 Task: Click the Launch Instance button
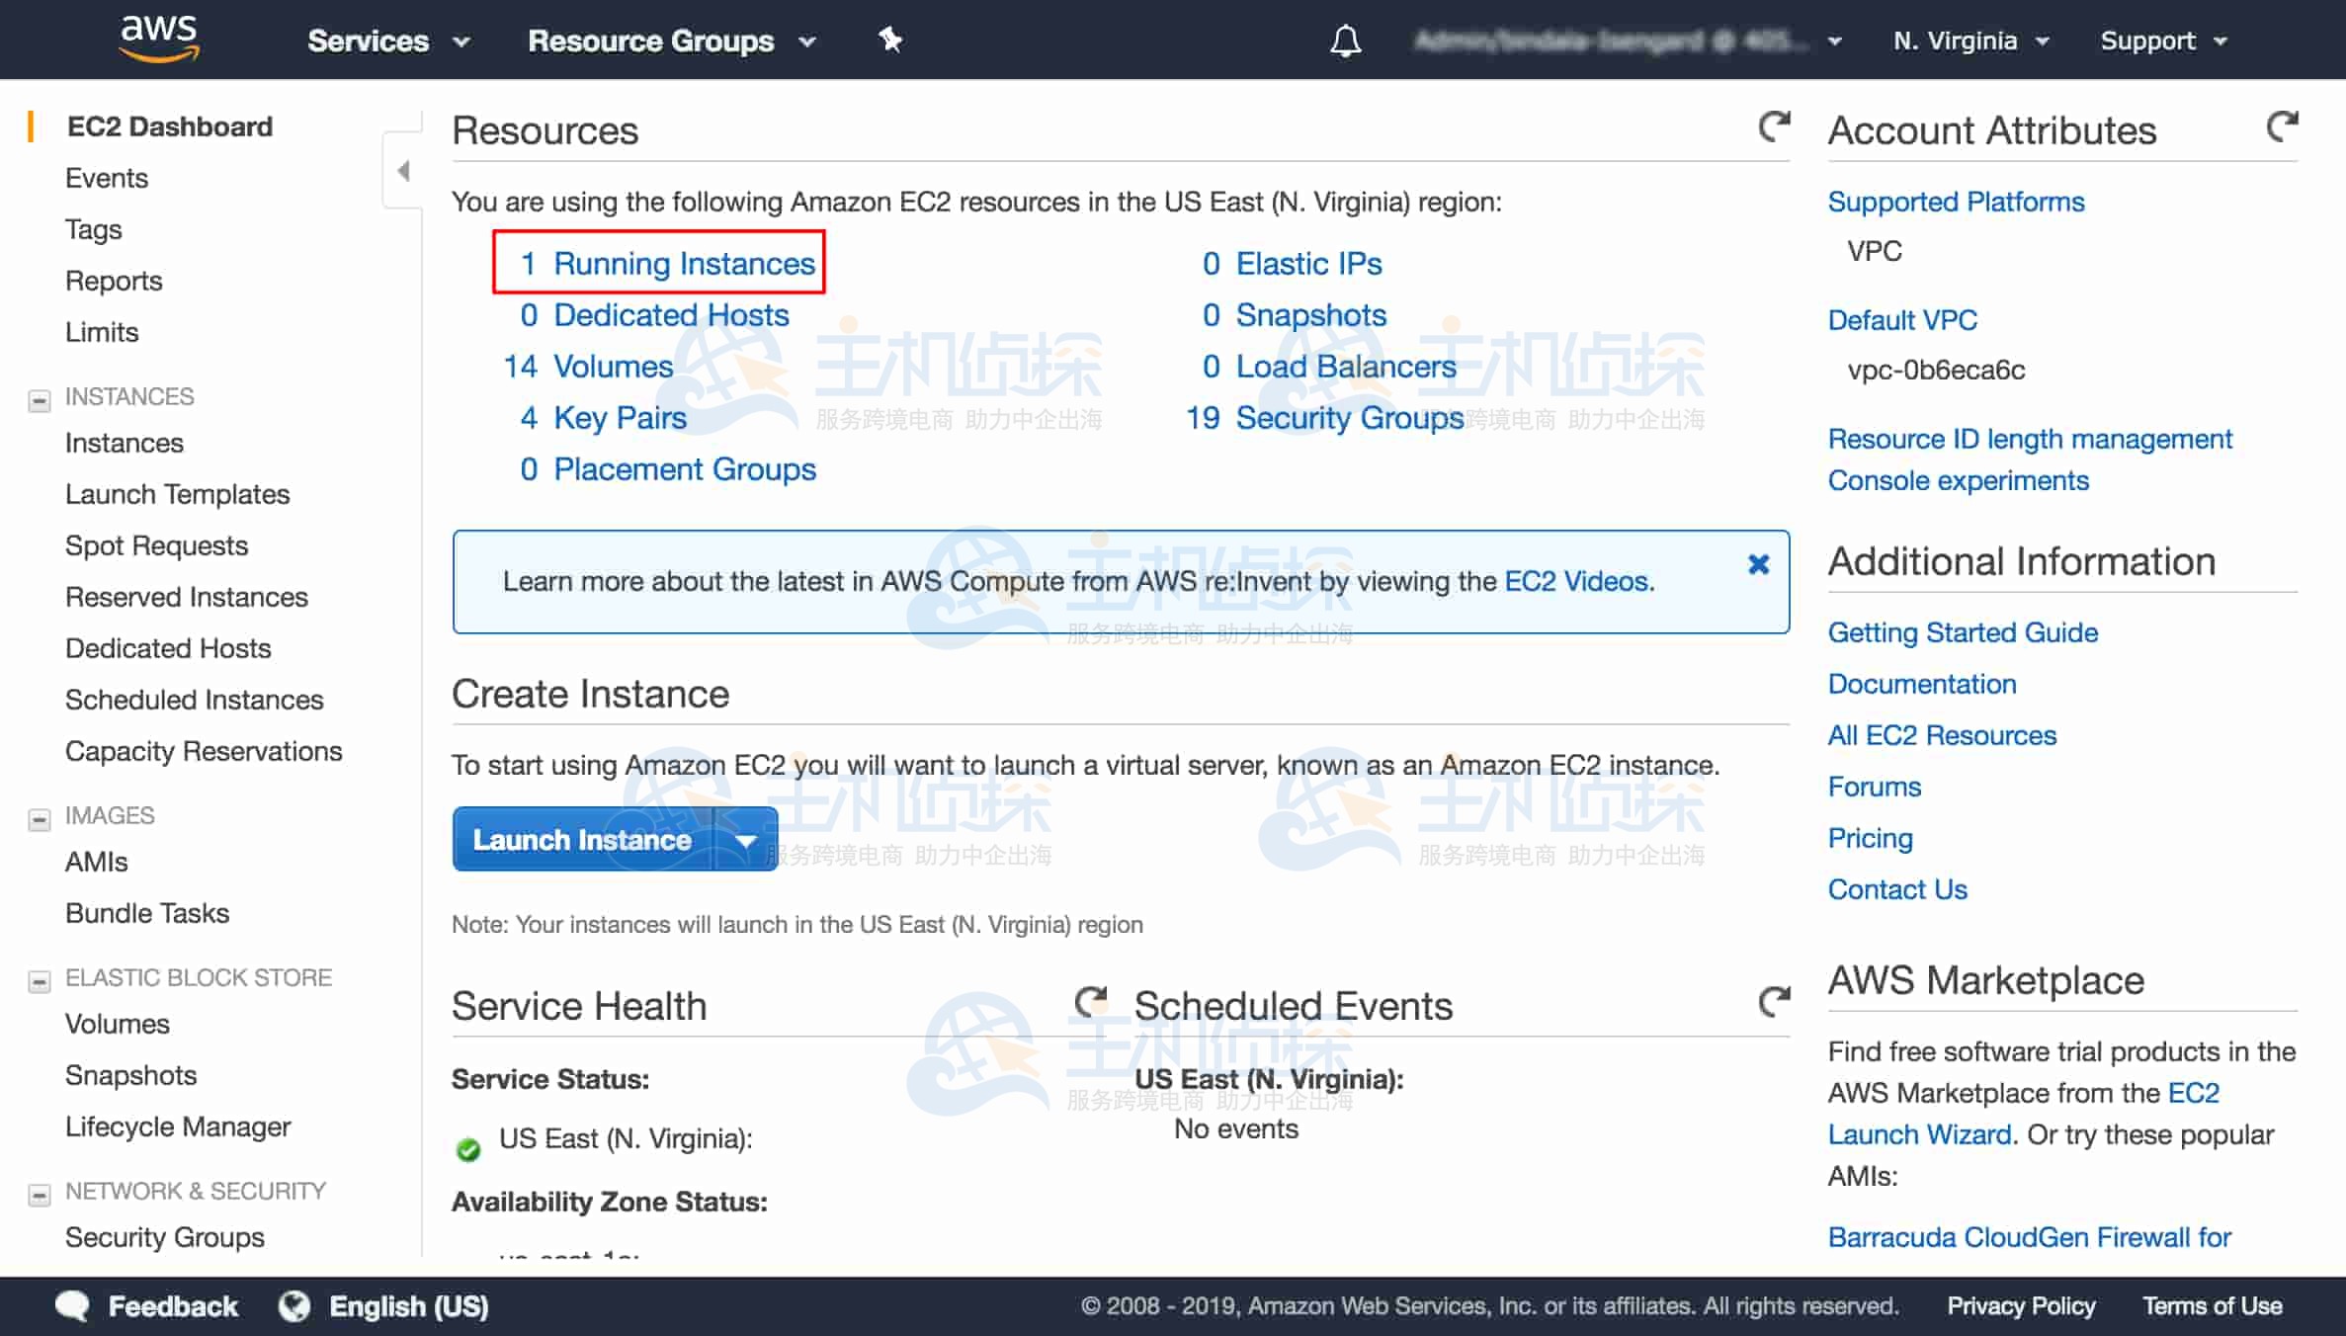582,840
